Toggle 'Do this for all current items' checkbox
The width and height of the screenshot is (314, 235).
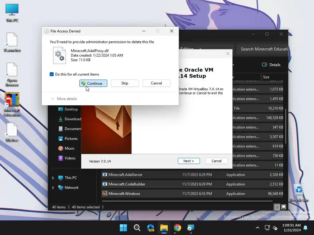tap(52, 74)
